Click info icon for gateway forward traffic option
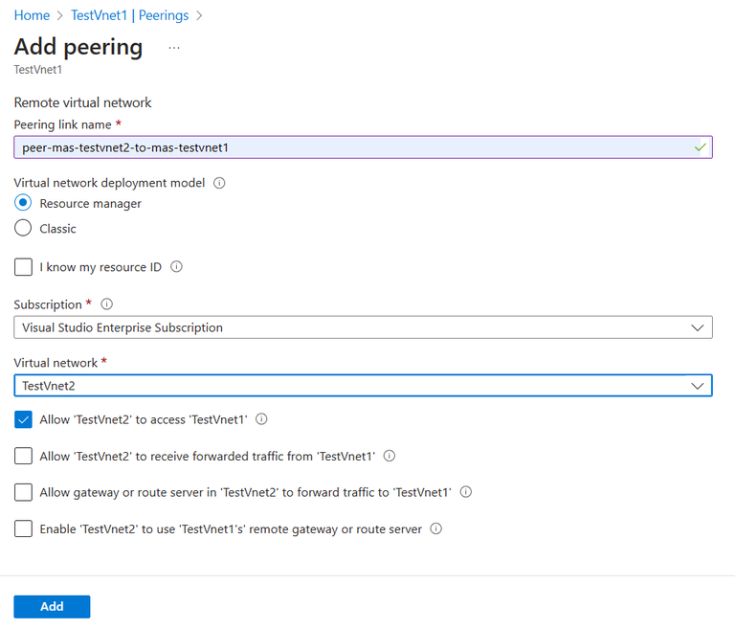The height and width of the screenshot is (629, 735). tap(466, 492)
